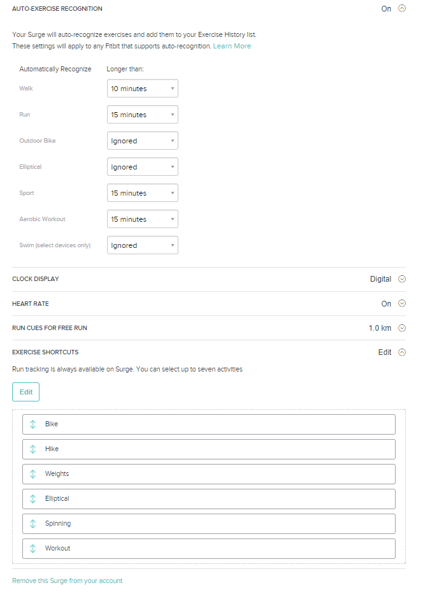This screenshot has height=592, width=423.
Task: Collapse the Auto-Exercise Recognition section chevron
Action: click(x=402, y=8)
